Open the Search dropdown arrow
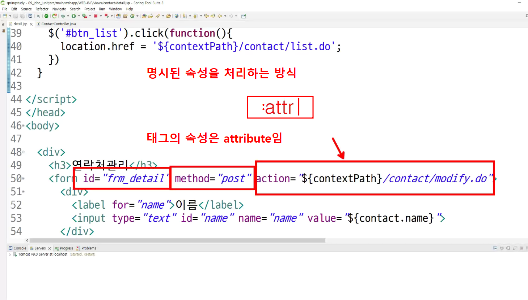 [163, 16]
